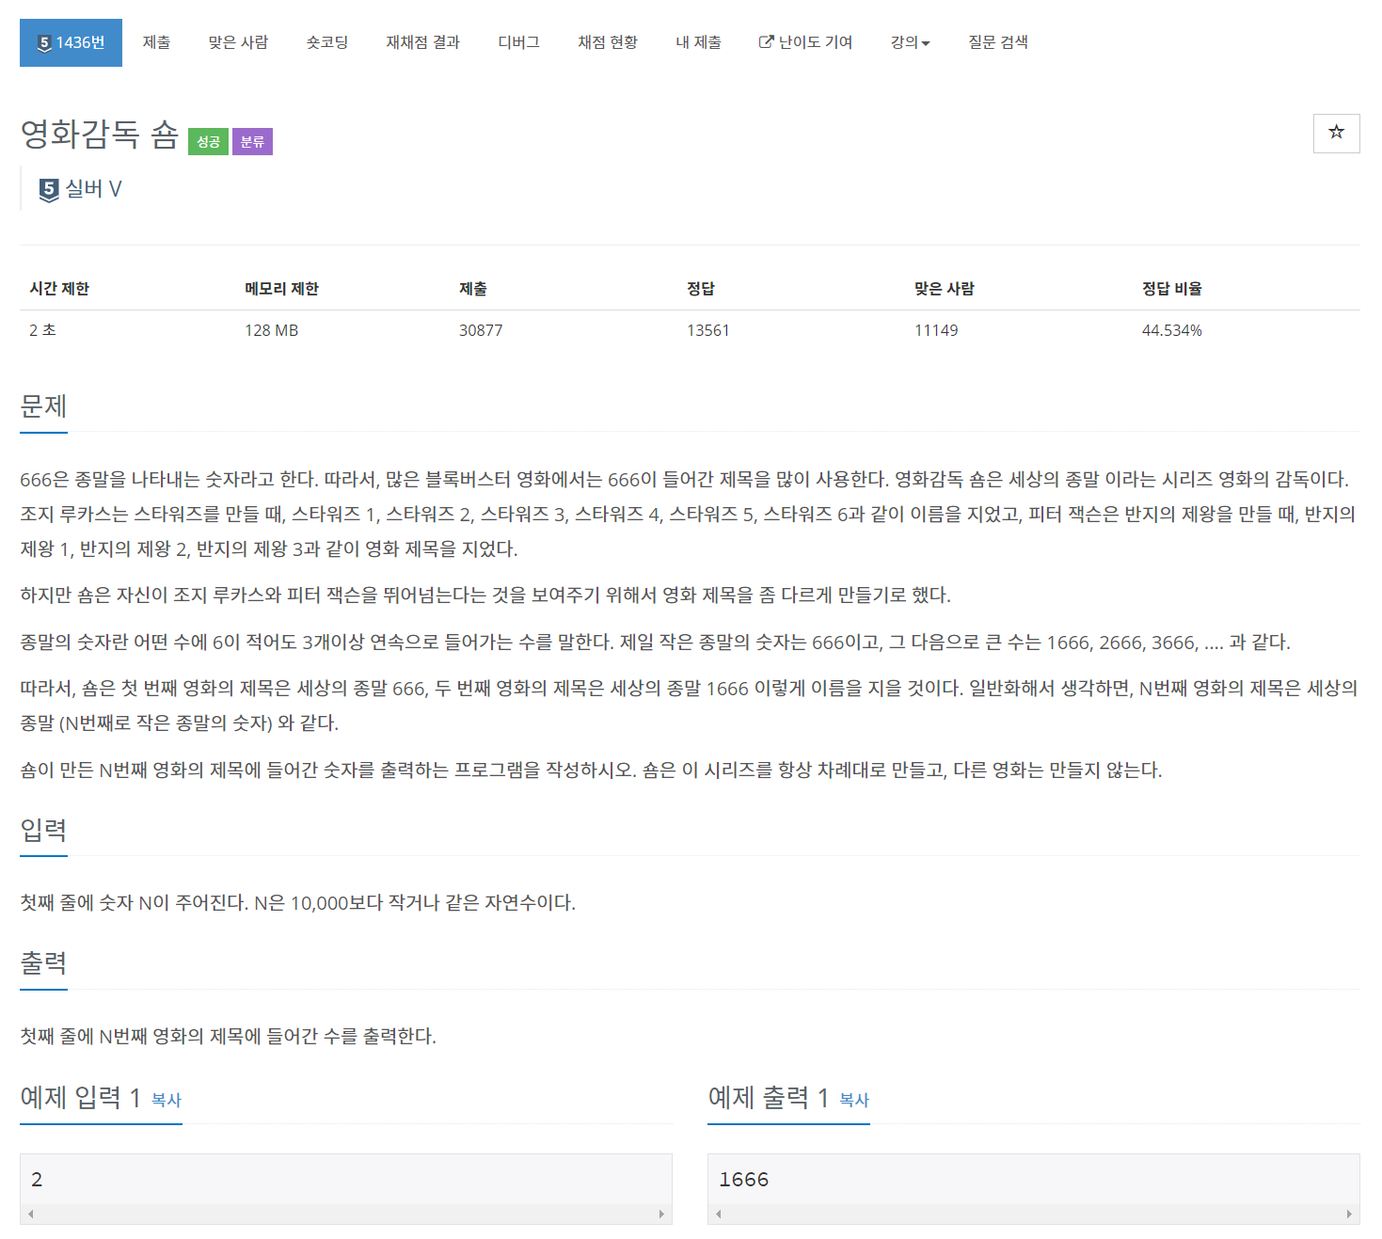
Task: Click the 정답 비율 column header
Action: click(x=1172, y=289)
